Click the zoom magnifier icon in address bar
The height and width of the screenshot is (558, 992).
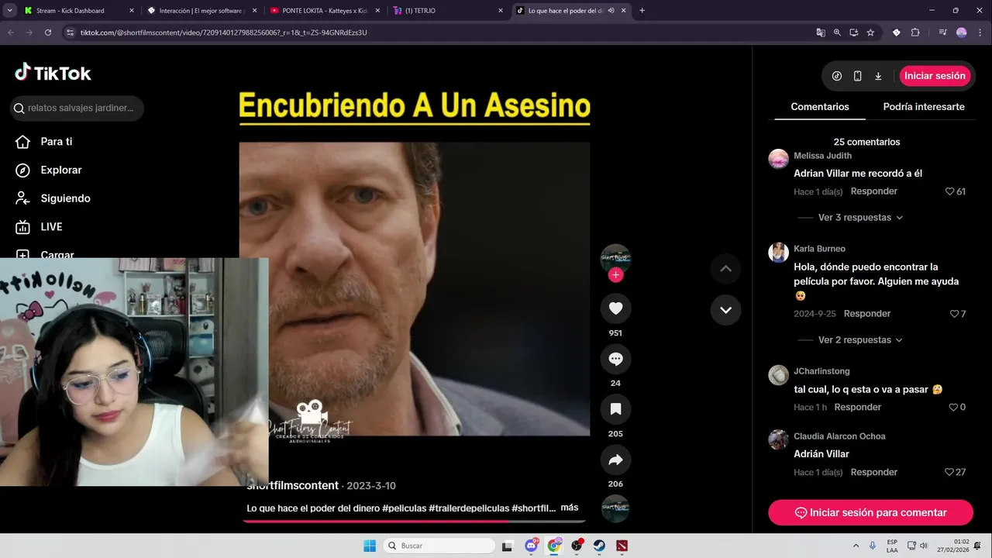(x=837, y=33)
